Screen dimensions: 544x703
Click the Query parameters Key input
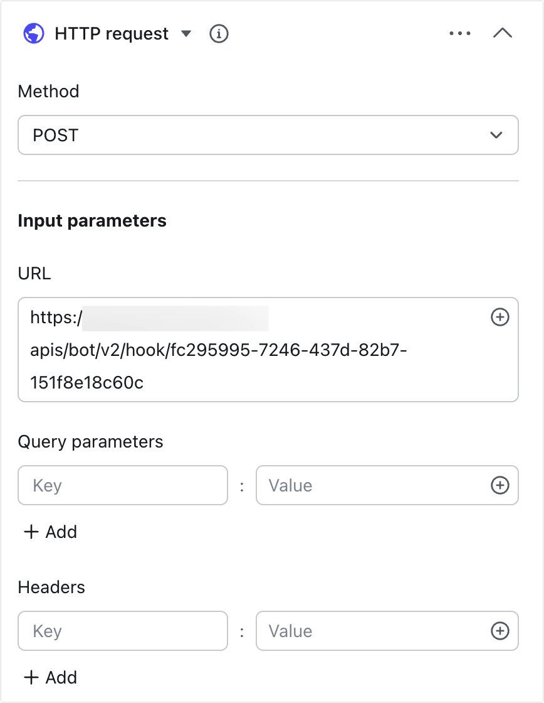[123, 485]
